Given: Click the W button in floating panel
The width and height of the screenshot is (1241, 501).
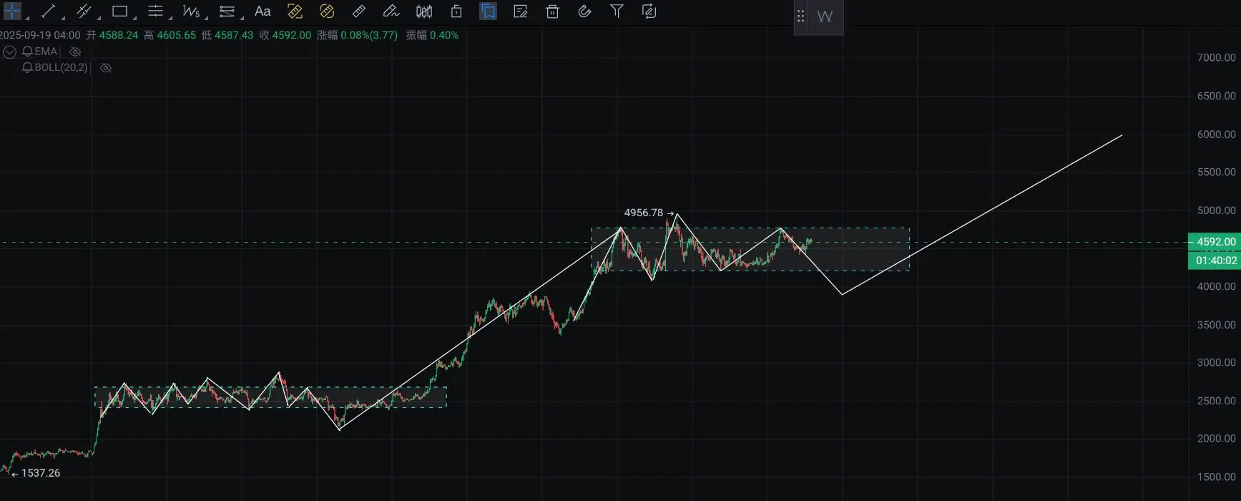Looking at the screenshot, I should 825,16.
